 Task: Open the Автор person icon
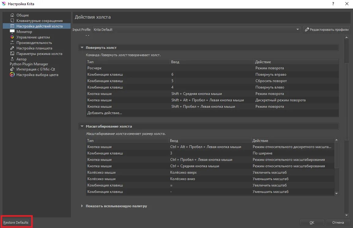[x=12, y=59]
